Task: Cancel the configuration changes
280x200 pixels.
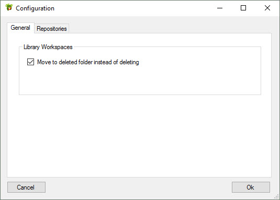Action: click(26, 187)
